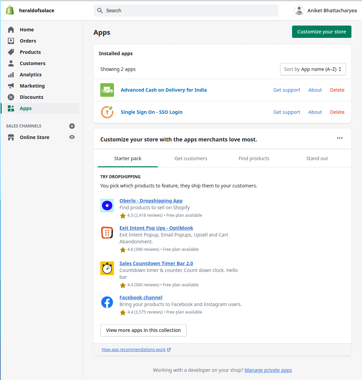Click the search magnifier icon
Screen dimensions: 362x380
click(100, 11)
